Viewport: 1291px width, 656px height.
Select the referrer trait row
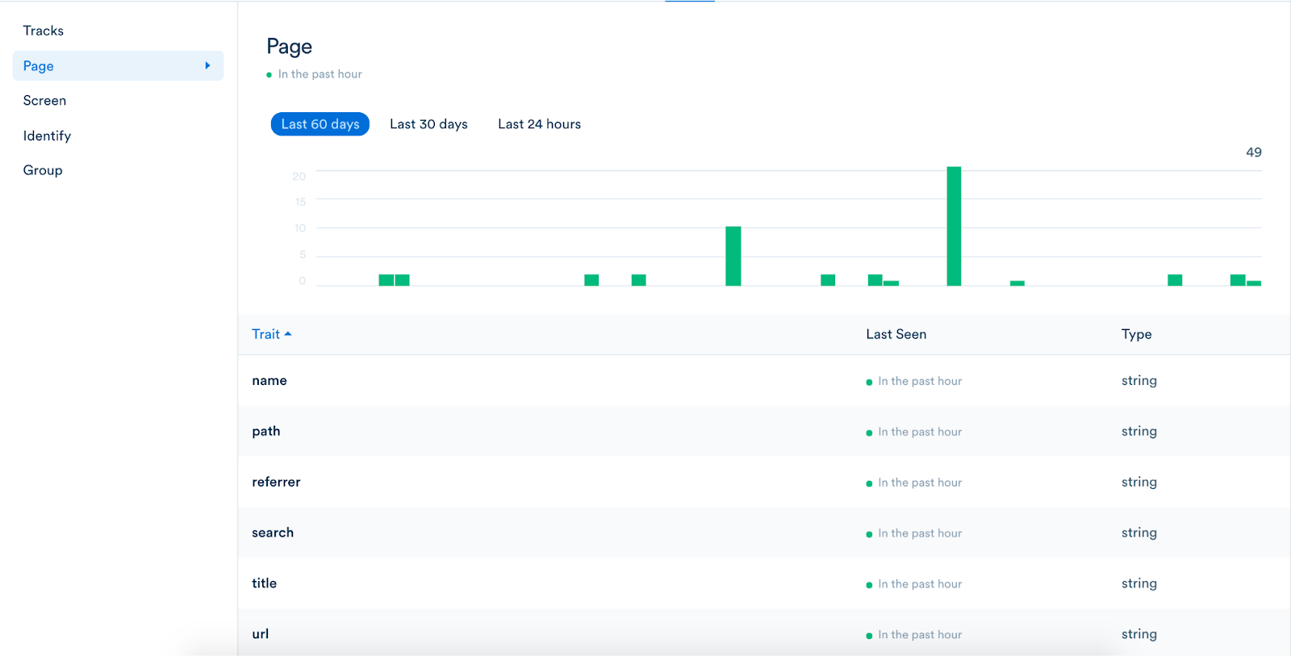[x=276, y=483]
